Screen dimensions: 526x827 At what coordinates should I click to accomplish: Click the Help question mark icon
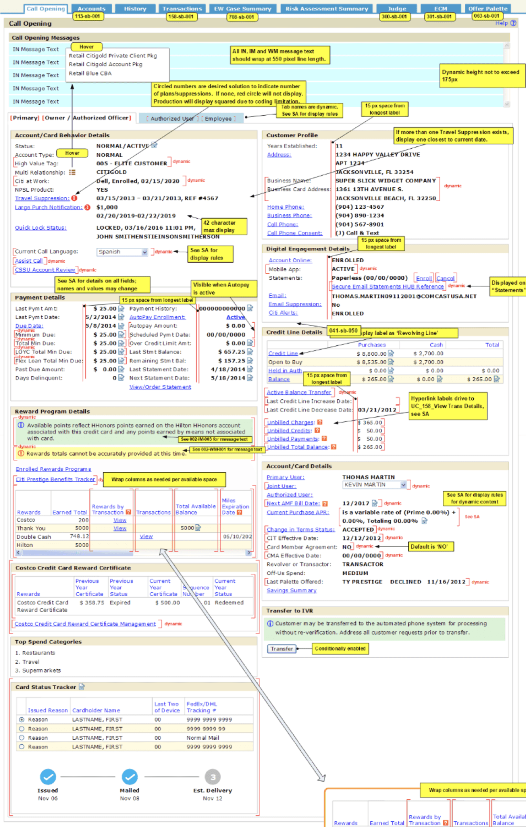click(513, 23)
